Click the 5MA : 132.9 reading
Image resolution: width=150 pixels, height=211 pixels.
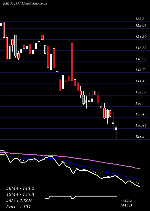point(19,200)
